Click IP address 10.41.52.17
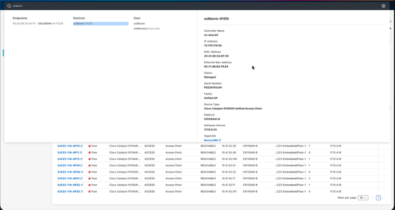 (228, 179)
